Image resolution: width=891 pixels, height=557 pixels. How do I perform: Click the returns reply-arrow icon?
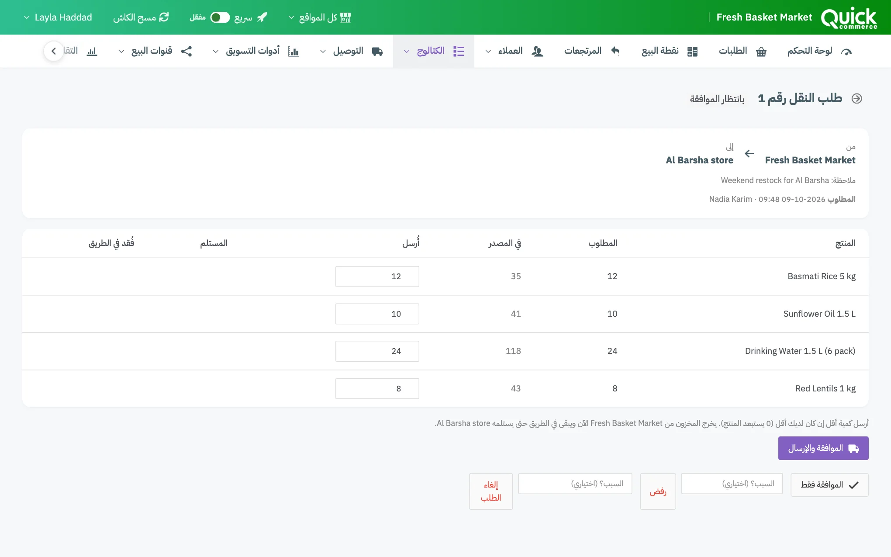pyautogui.click(x=615, y=51)
